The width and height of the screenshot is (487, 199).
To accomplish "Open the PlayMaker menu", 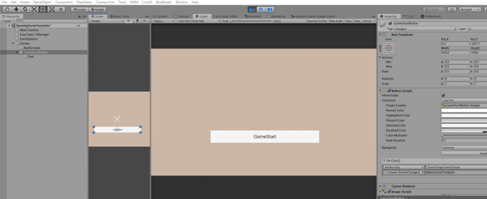I will click(x=83, y=2).
